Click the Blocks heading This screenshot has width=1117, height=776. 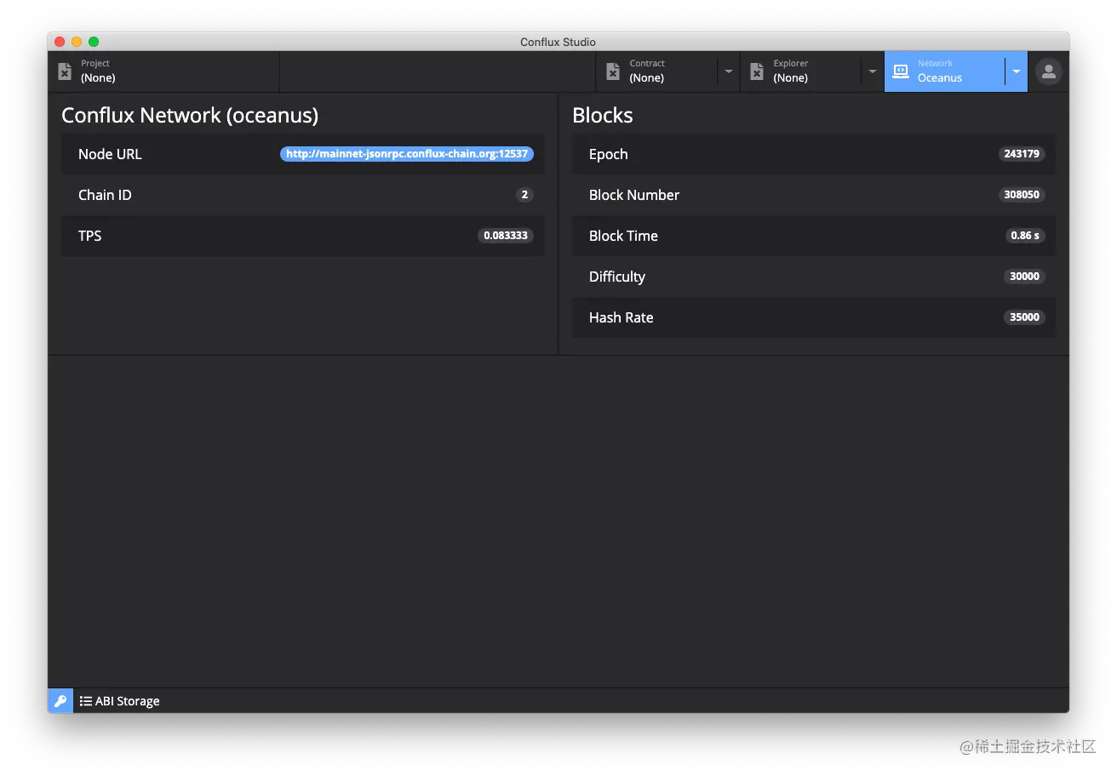603,115
